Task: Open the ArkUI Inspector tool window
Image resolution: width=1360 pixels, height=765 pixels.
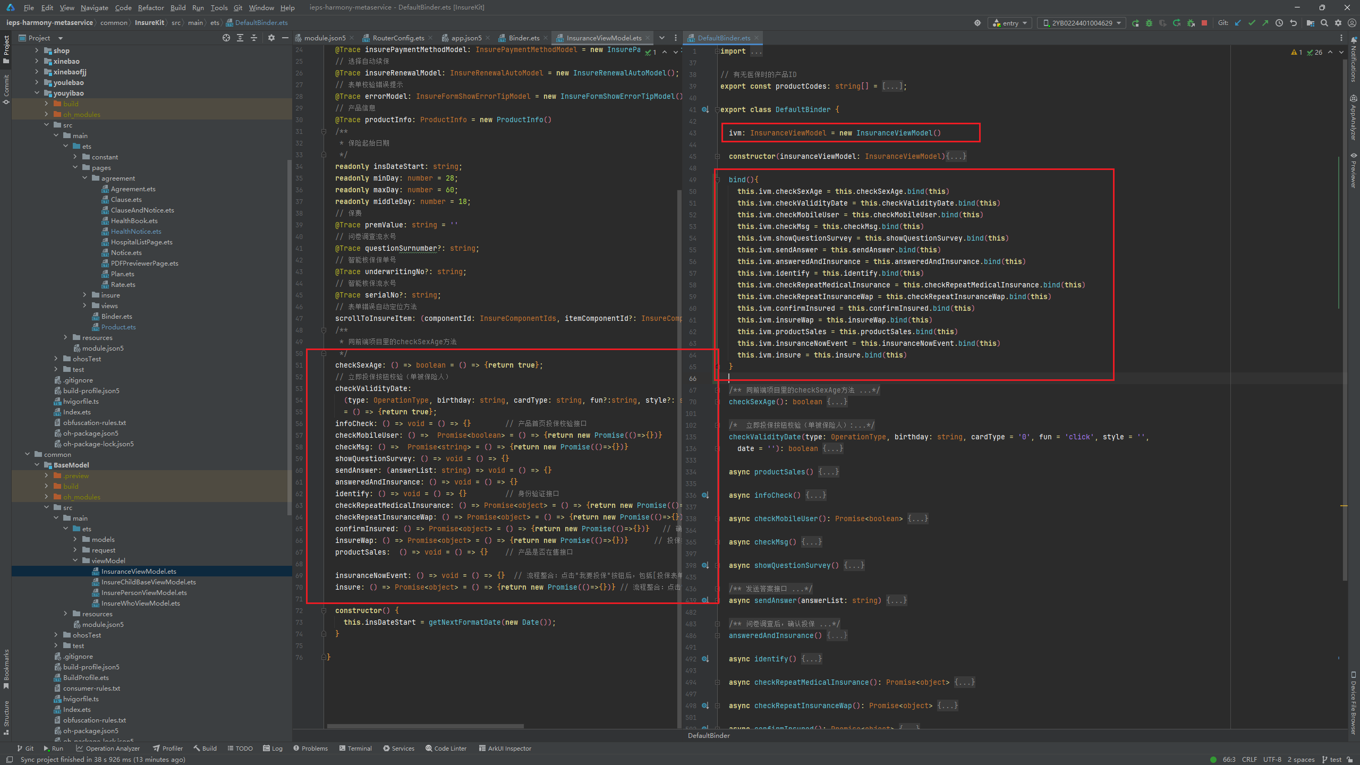Action: pos(505,748)
